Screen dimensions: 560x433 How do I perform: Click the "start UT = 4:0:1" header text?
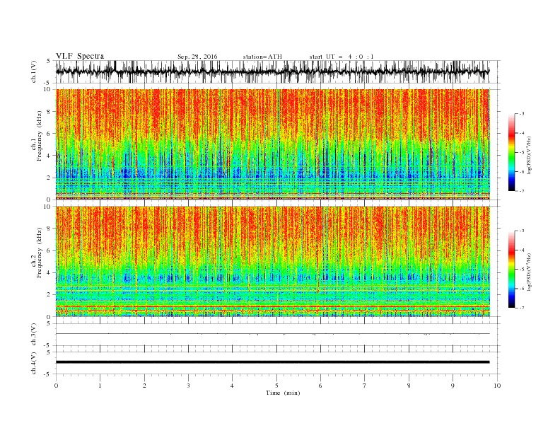[x=342, y=57]
